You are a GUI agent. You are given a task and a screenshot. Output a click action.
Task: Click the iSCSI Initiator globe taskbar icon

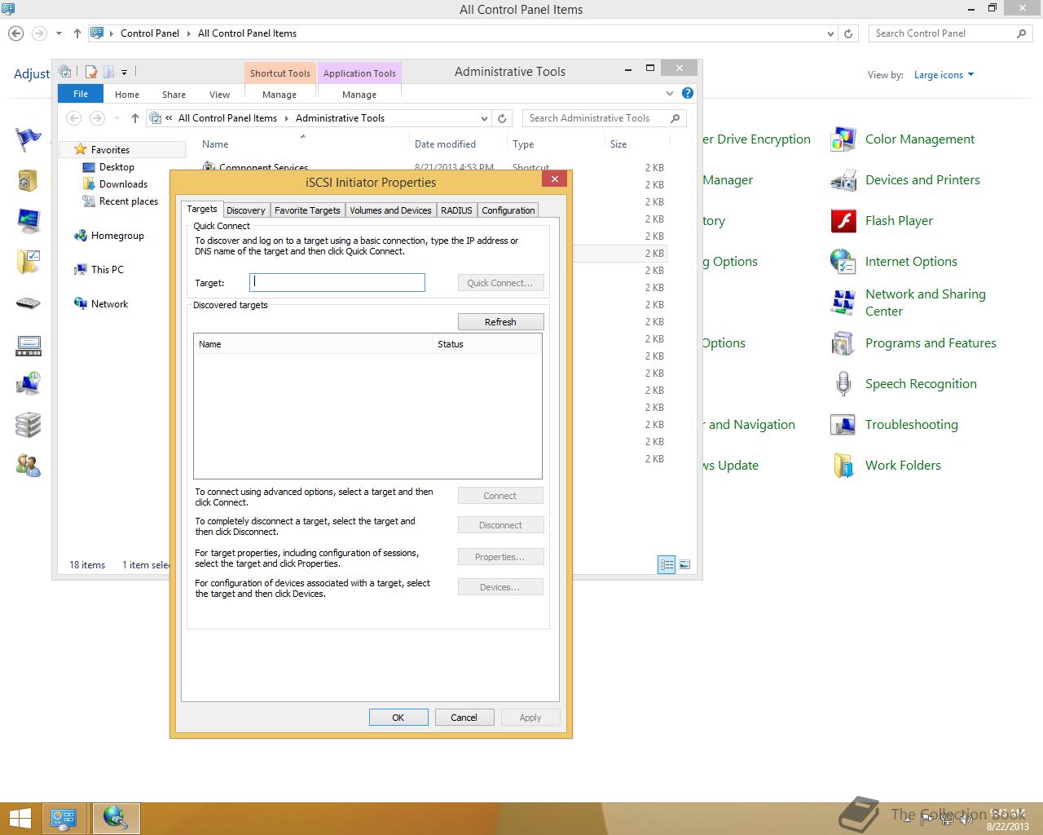pos(116,819)
